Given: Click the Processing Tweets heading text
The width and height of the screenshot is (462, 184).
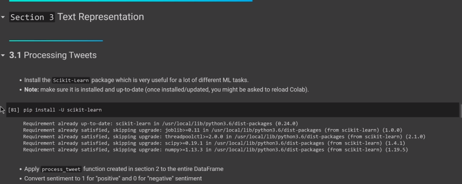Looking at the screenshot, I should (x=60, y=55).
